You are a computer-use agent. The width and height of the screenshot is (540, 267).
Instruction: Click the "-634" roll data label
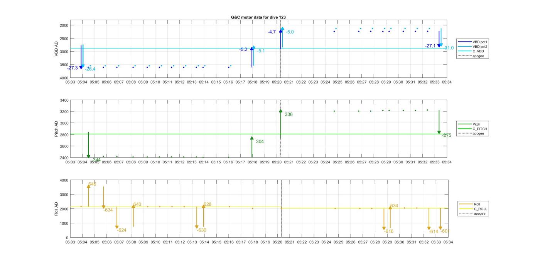click(108, 210)
